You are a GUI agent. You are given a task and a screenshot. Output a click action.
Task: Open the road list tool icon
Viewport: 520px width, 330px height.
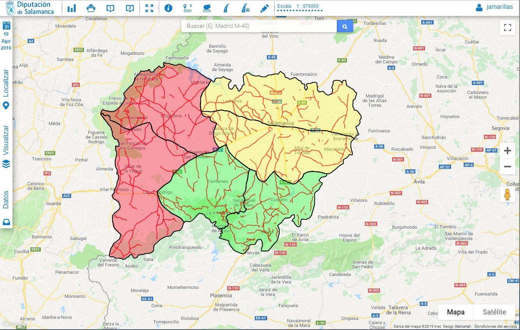245,8
